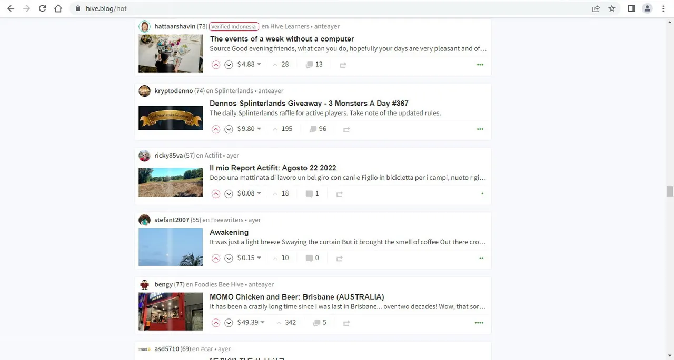Go to browser home page
674x360 pixels.
point(58,8)
